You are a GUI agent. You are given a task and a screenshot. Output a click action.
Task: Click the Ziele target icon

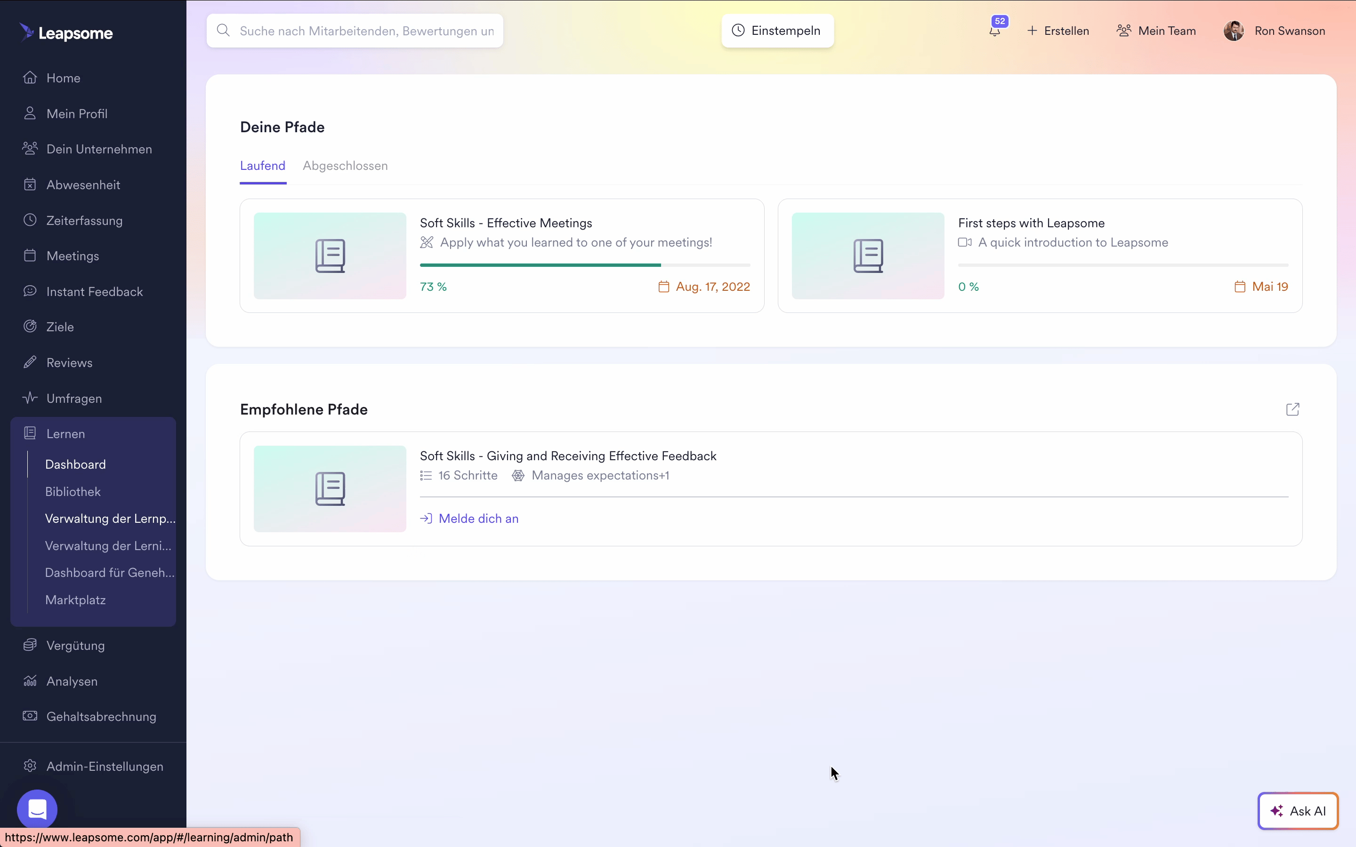click(30, 327)
